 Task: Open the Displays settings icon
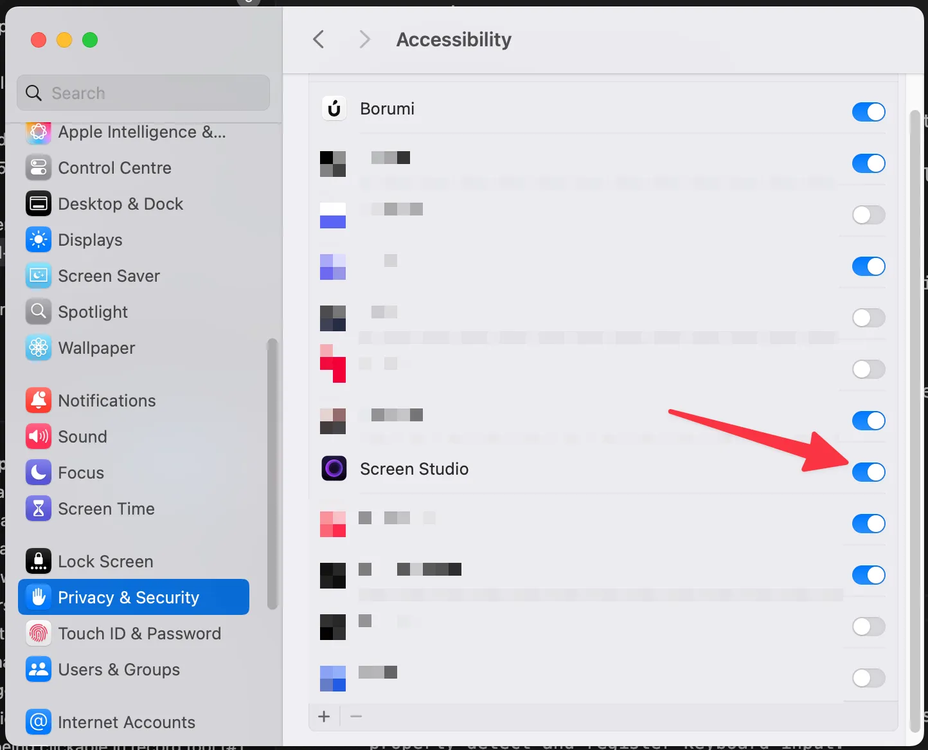pos(39,239)
